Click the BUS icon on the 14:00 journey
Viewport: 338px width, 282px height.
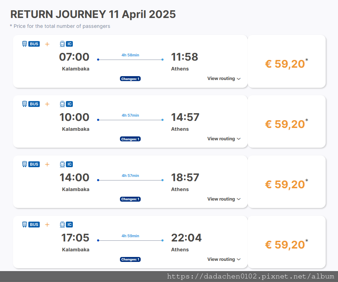pyautogui.click(x=31, y=164)
